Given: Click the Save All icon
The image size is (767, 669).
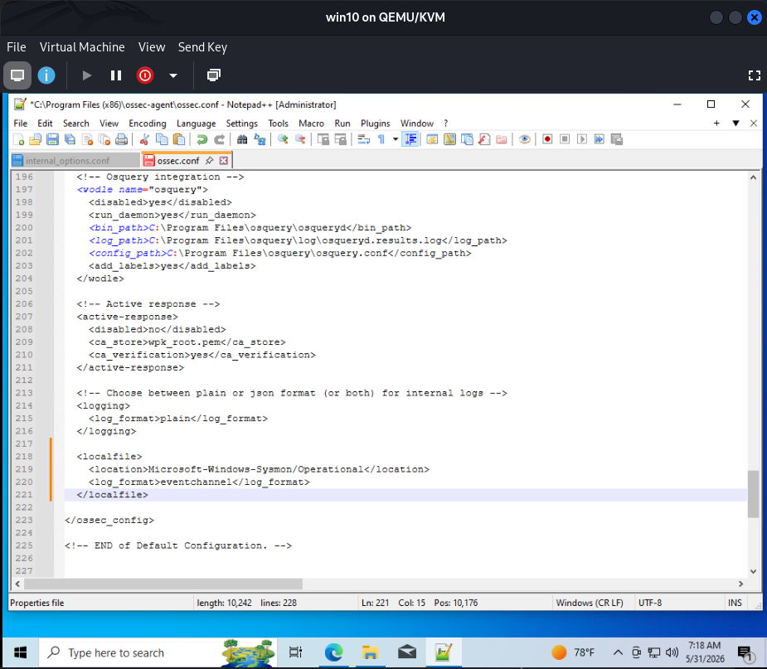Looking at the screenshot, I should click(70, 139).
